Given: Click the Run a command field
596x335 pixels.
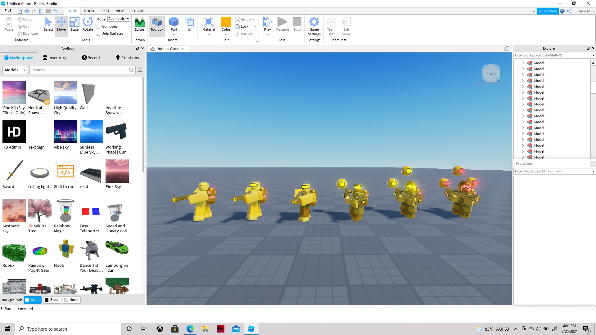Looking at the screenshot, I should (x=62, y=309).
